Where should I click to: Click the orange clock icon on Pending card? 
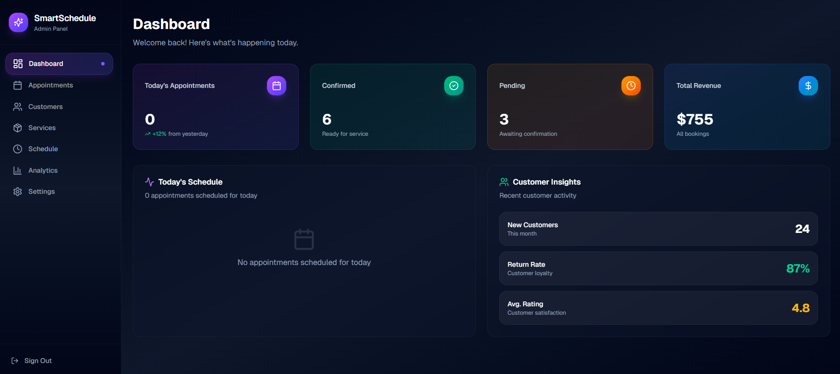click(x=631, y=86)
